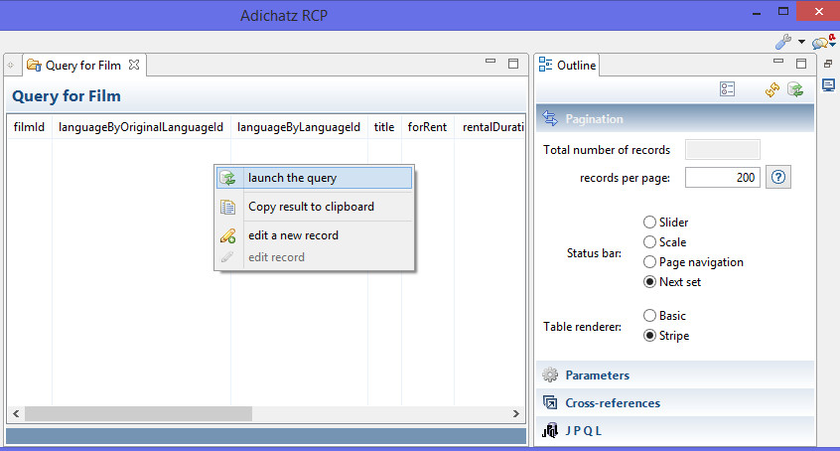
Task: Click the database refresh icon in Outline toolbar
Action: click(795, 89)
